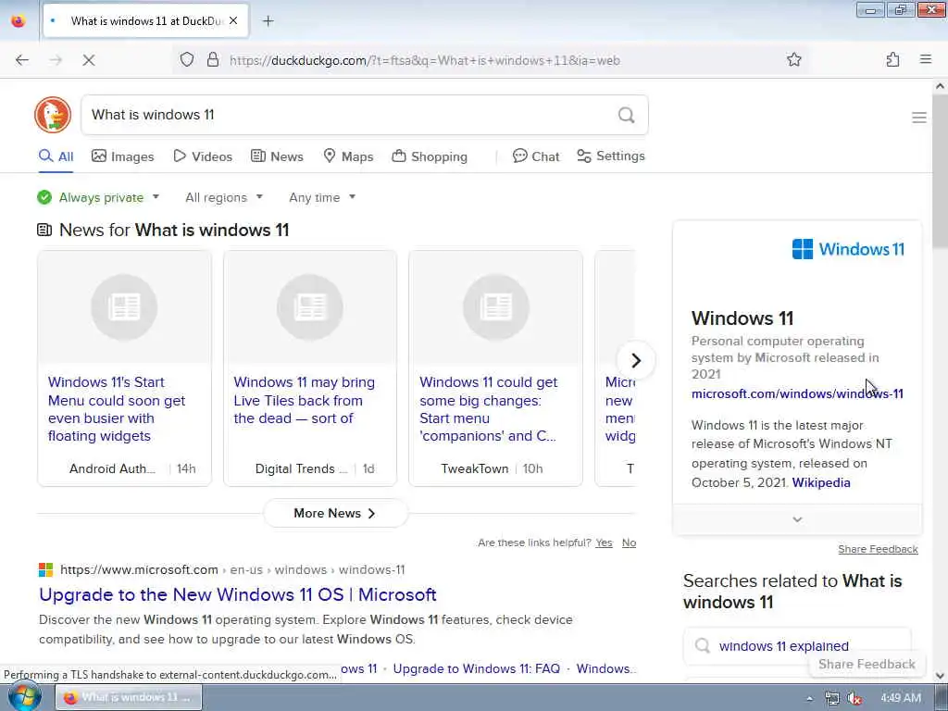Click the search magnifier icon in search box
This screenshot has width=948, height=711.
(x=627, y=115)
